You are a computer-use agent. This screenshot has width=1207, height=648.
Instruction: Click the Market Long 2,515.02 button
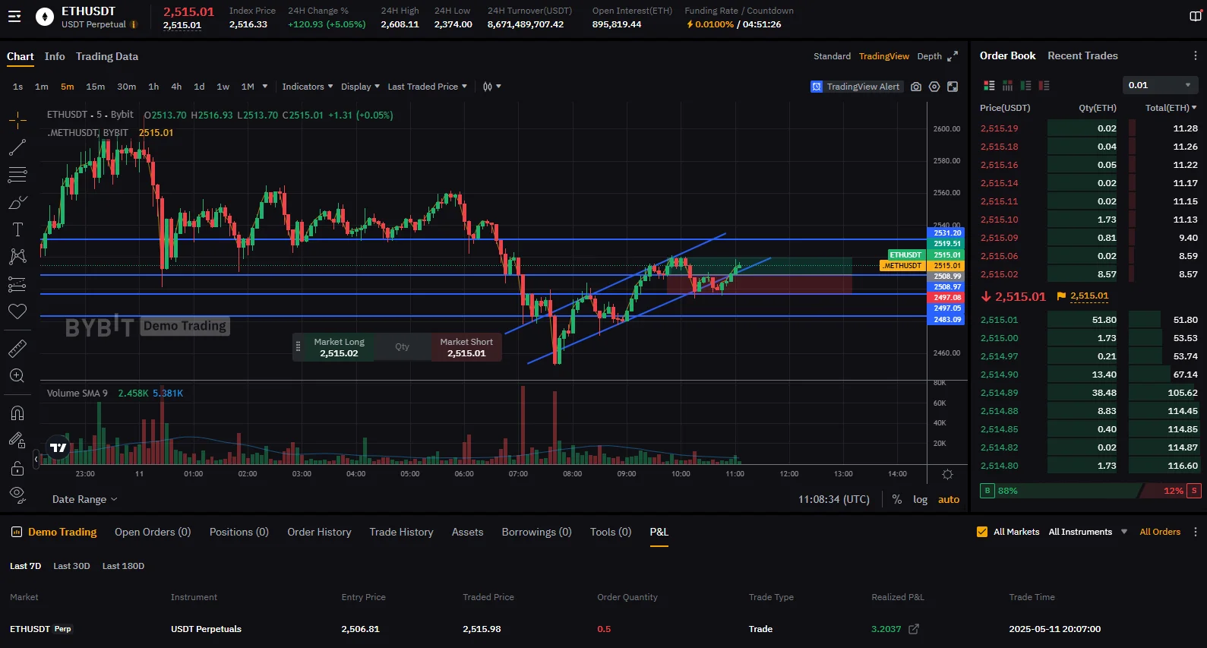pos(339,347)
